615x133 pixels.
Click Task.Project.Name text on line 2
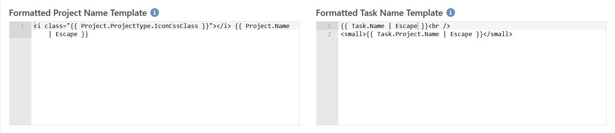tap(408, 34)
